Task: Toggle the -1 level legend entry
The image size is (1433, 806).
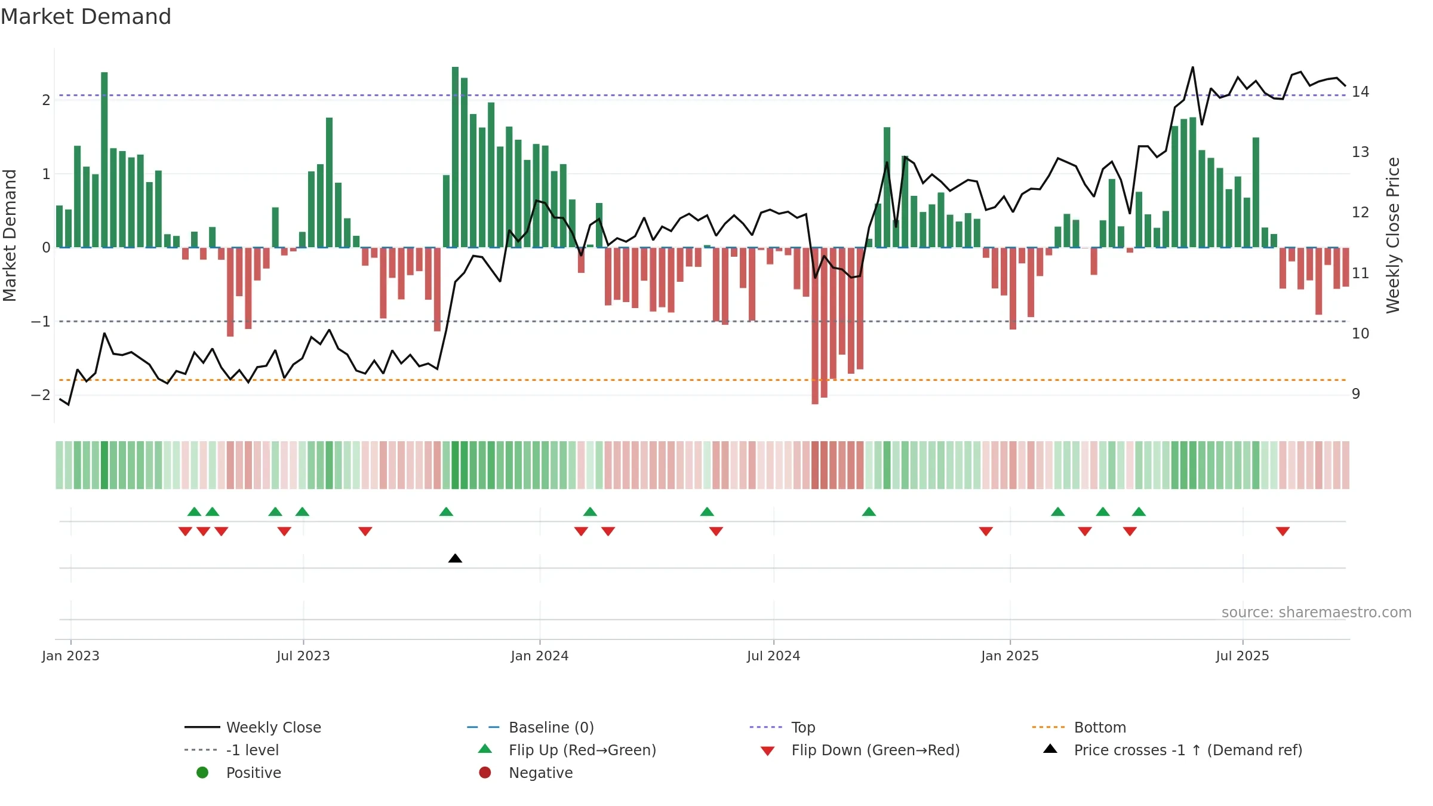Action: 232,750
